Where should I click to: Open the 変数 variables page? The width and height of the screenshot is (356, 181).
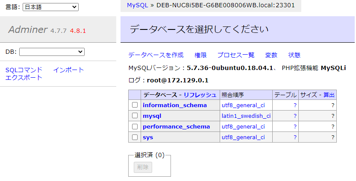[271, 55]
